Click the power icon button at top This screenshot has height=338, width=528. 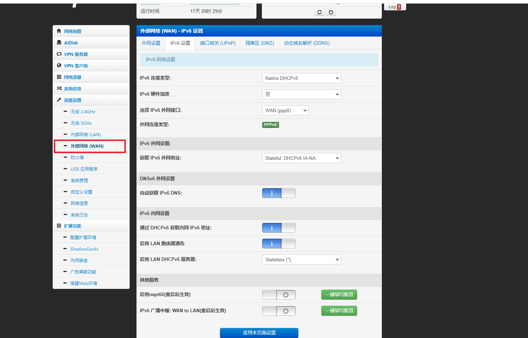click(331, 12)
